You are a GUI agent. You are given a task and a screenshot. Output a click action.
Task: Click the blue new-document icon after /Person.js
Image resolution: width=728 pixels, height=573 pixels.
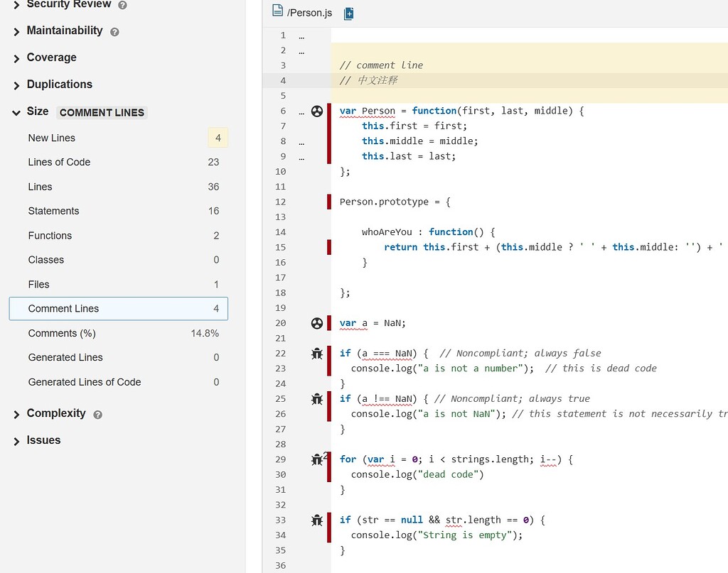pos(348,13)
